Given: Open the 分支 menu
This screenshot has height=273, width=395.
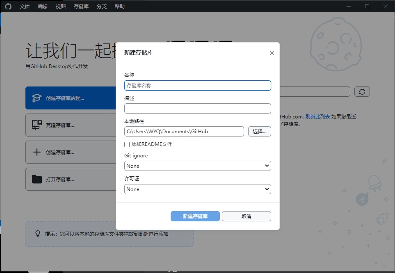Looking at the screenshot, I should coord(101,7).
